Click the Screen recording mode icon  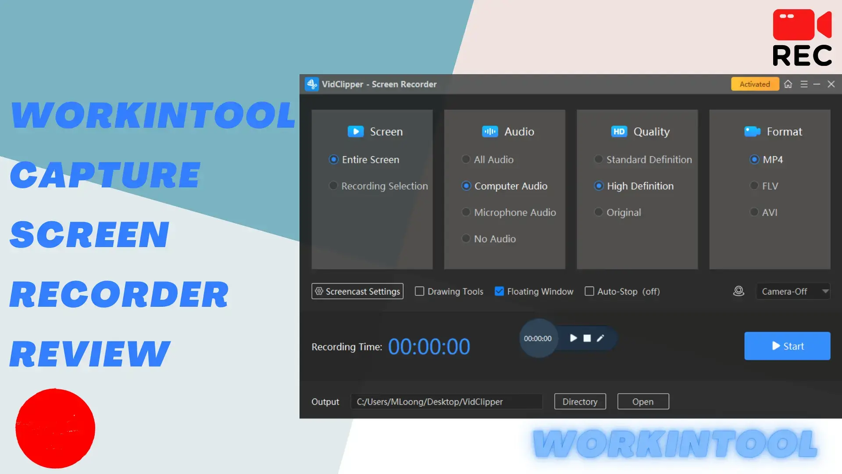coord(355,131)
